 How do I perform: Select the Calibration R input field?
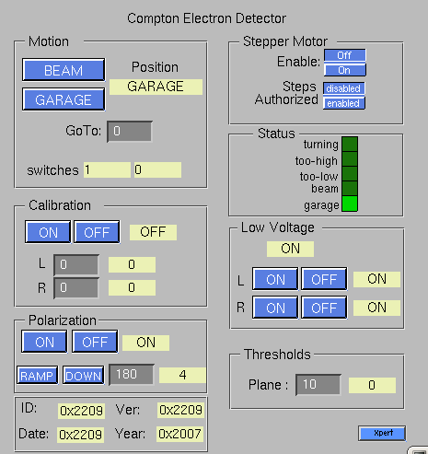pyautogui.click(x=76, y=287)
